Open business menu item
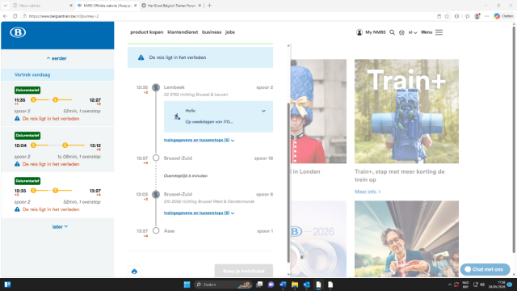517x291 pixels. pyautogui.click(x=212, y=32)
